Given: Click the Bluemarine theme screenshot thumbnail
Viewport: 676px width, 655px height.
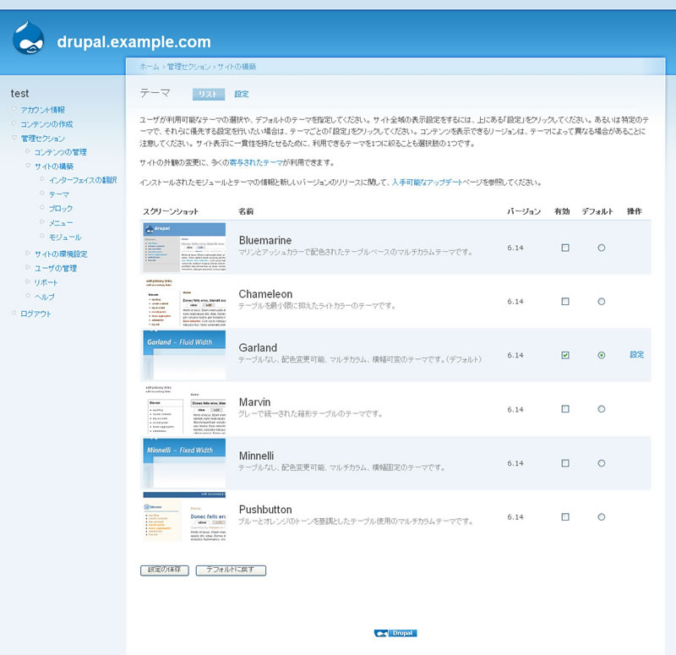Looking at the screenshot, I should 184,247.
